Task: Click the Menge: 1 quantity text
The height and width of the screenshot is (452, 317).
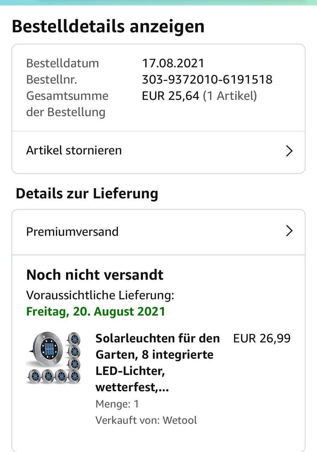Action: point(117,404)
